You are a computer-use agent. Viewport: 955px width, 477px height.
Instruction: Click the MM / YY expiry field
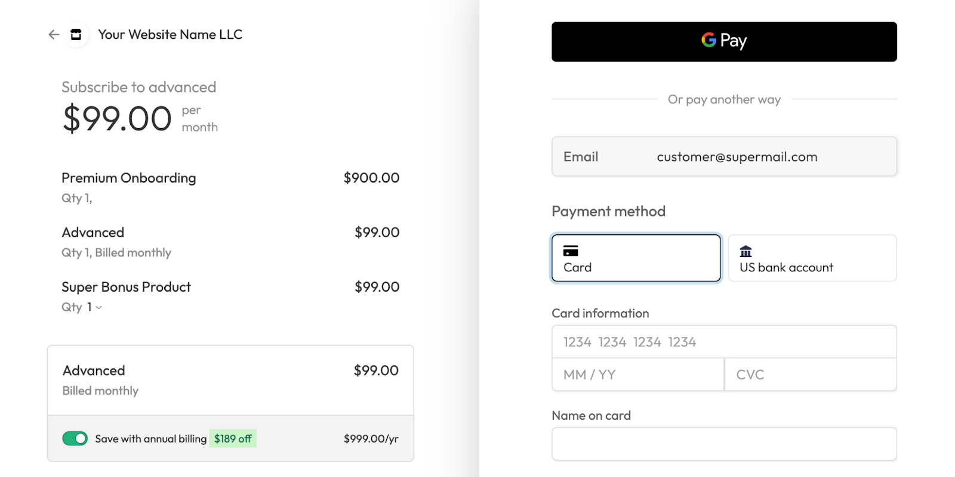point(637,374)
